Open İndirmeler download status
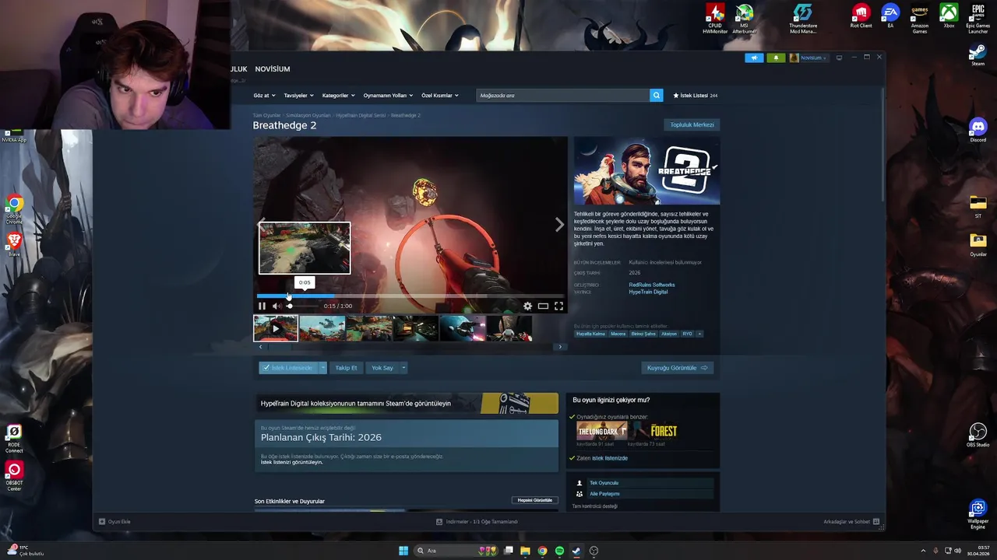 coord(477,522)
